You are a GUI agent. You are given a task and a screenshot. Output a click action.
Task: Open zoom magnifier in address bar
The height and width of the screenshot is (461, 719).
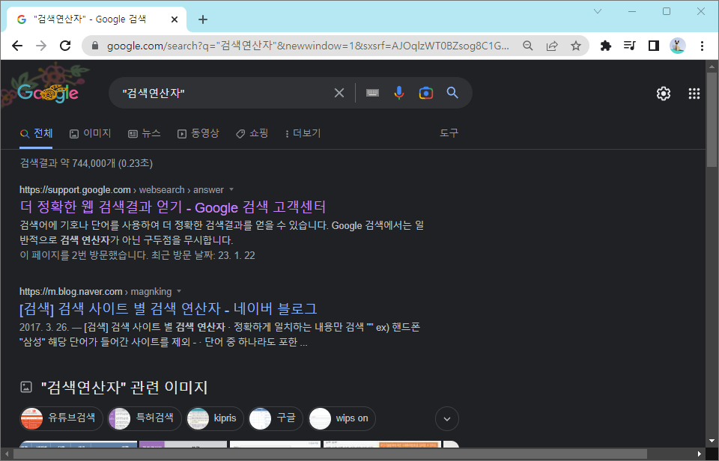[x=528, y=46]
